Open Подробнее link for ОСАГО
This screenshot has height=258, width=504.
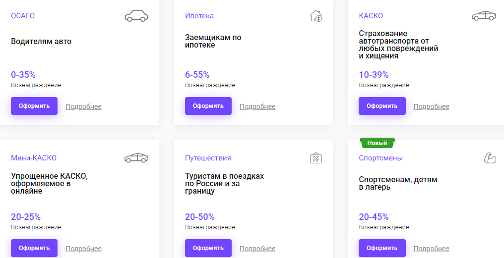pos(83,106)
